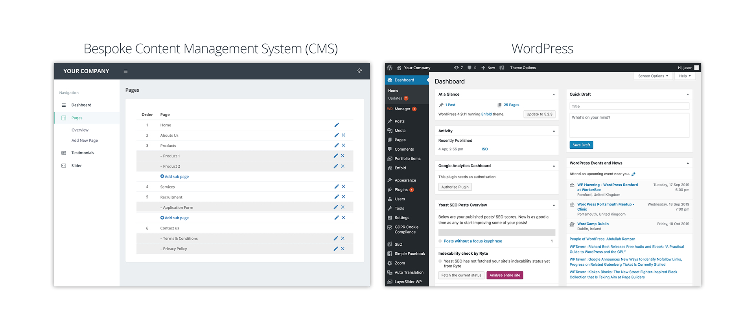Collapse the Activity widget

[x=554, y=131]
